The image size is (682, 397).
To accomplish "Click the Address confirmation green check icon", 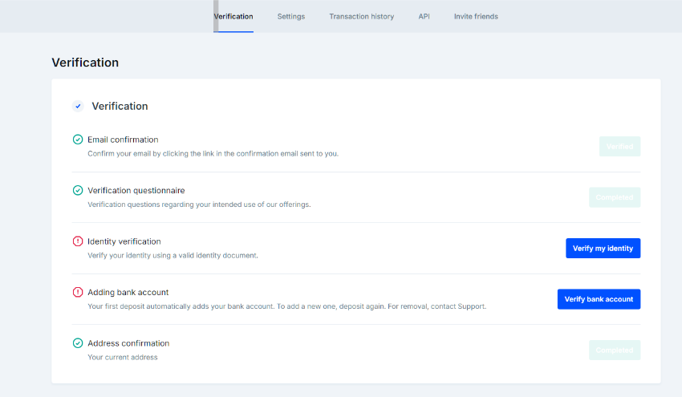I will 78,343.
